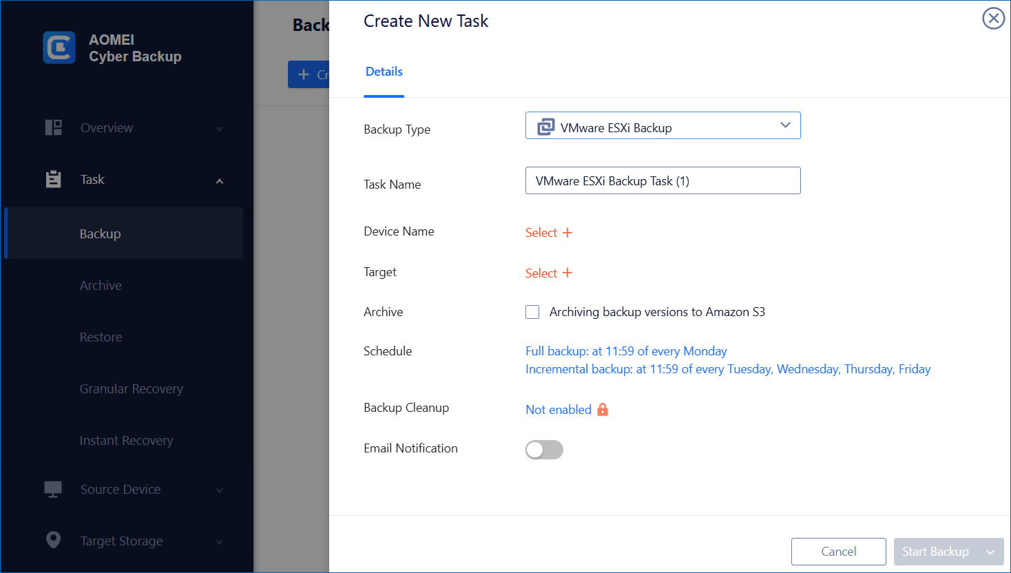Open Restore in the sidebar
Viewport: 1011px width, 573px height.
(101, 337)
